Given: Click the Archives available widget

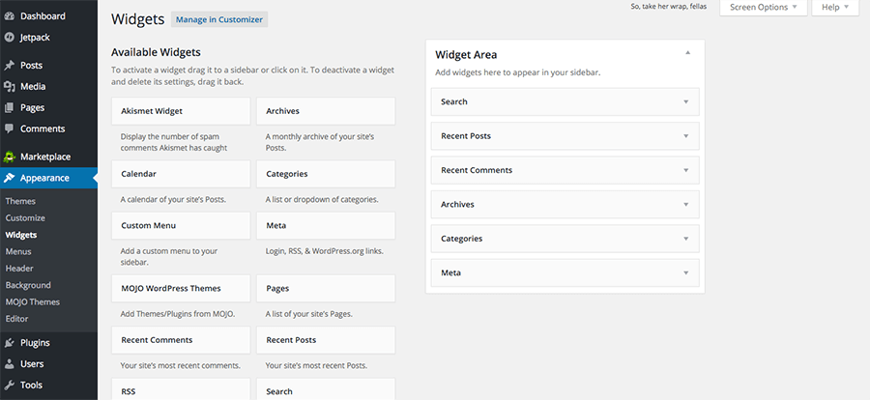Looking at the screenshot, I should point(326,111).
